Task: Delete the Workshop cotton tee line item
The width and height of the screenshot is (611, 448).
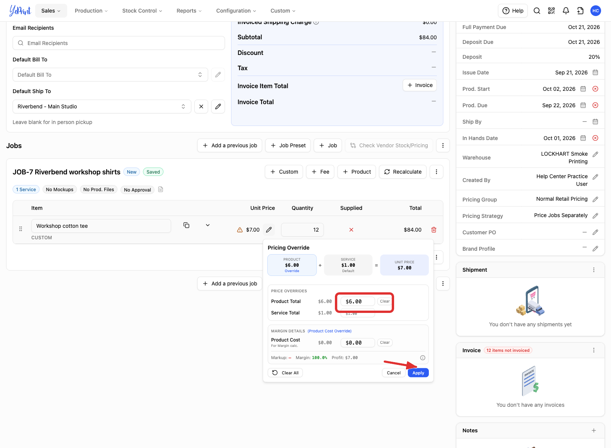Action: (x=434, y=230)
